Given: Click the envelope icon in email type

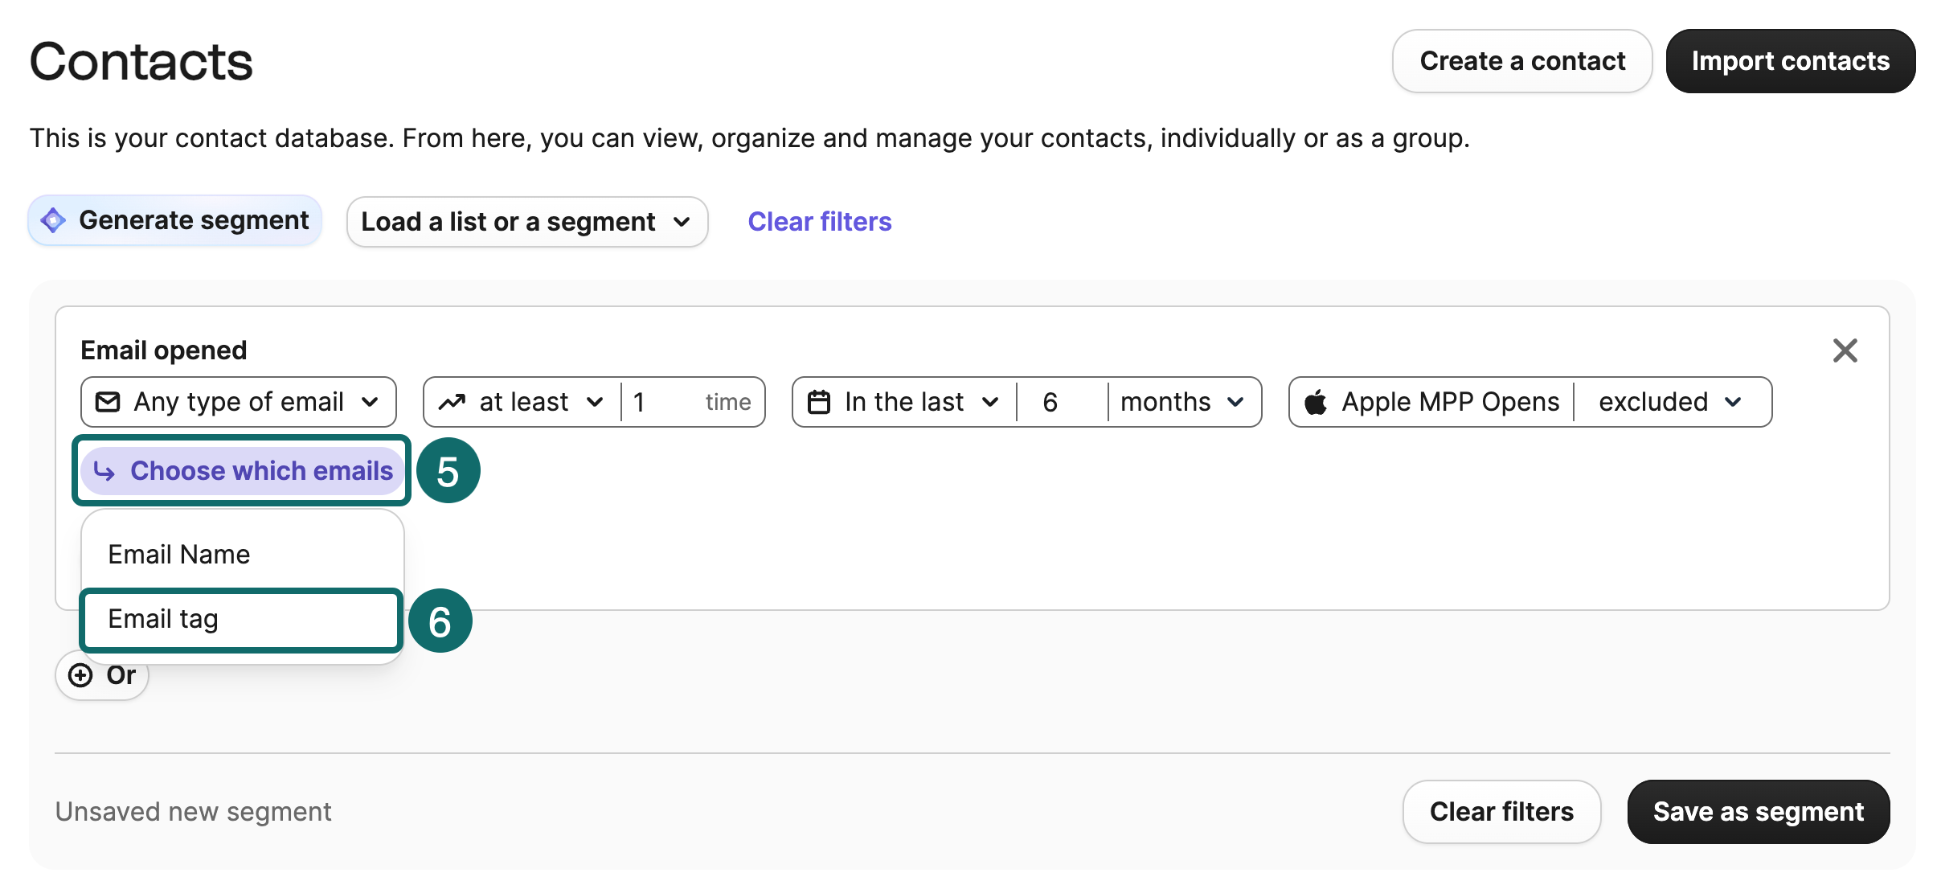Looking at the screenshot, I should click(108, 402).
